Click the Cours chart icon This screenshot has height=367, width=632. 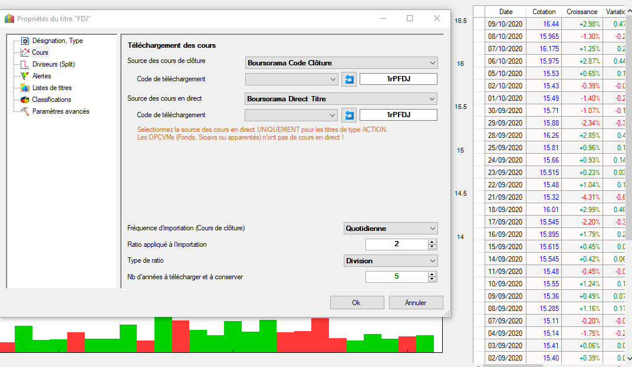click(25, 53)
